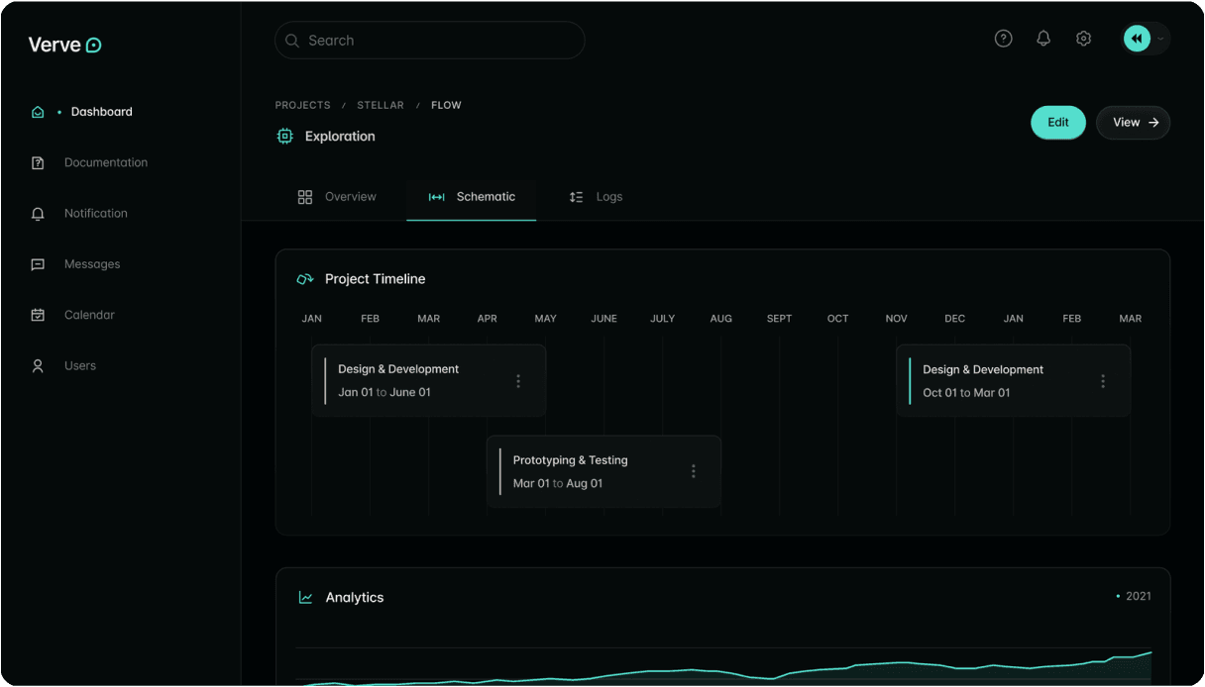Click inside the Search field

point(429,40)
